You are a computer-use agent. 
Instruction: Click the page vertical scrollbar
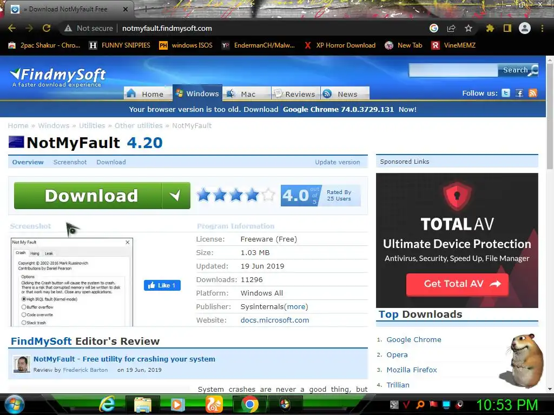coord(550,117)
